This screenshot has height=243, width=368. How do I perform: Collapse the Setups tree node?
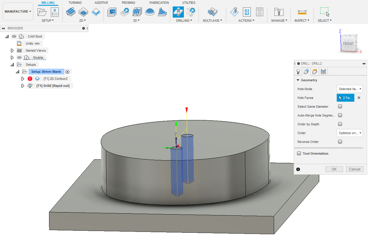(x=12, y=65)
